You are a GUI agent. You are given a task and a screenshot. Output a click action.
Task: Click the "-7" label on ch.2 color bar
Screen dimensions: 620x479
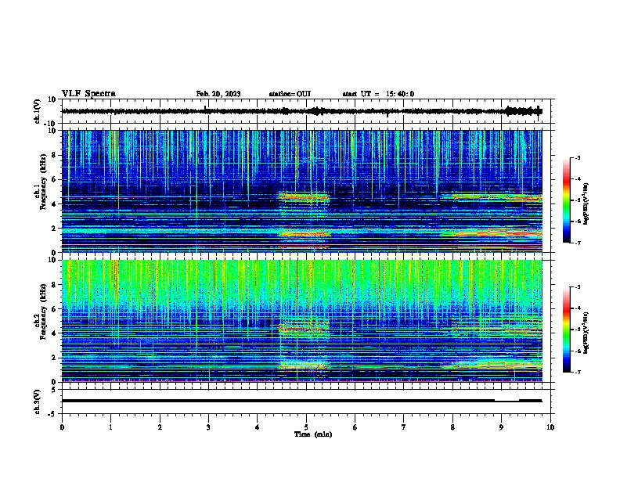[x=578, y=372]
